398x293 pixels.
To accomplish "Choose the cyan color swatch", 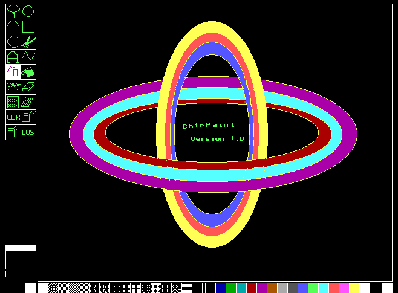I will 324,288.
